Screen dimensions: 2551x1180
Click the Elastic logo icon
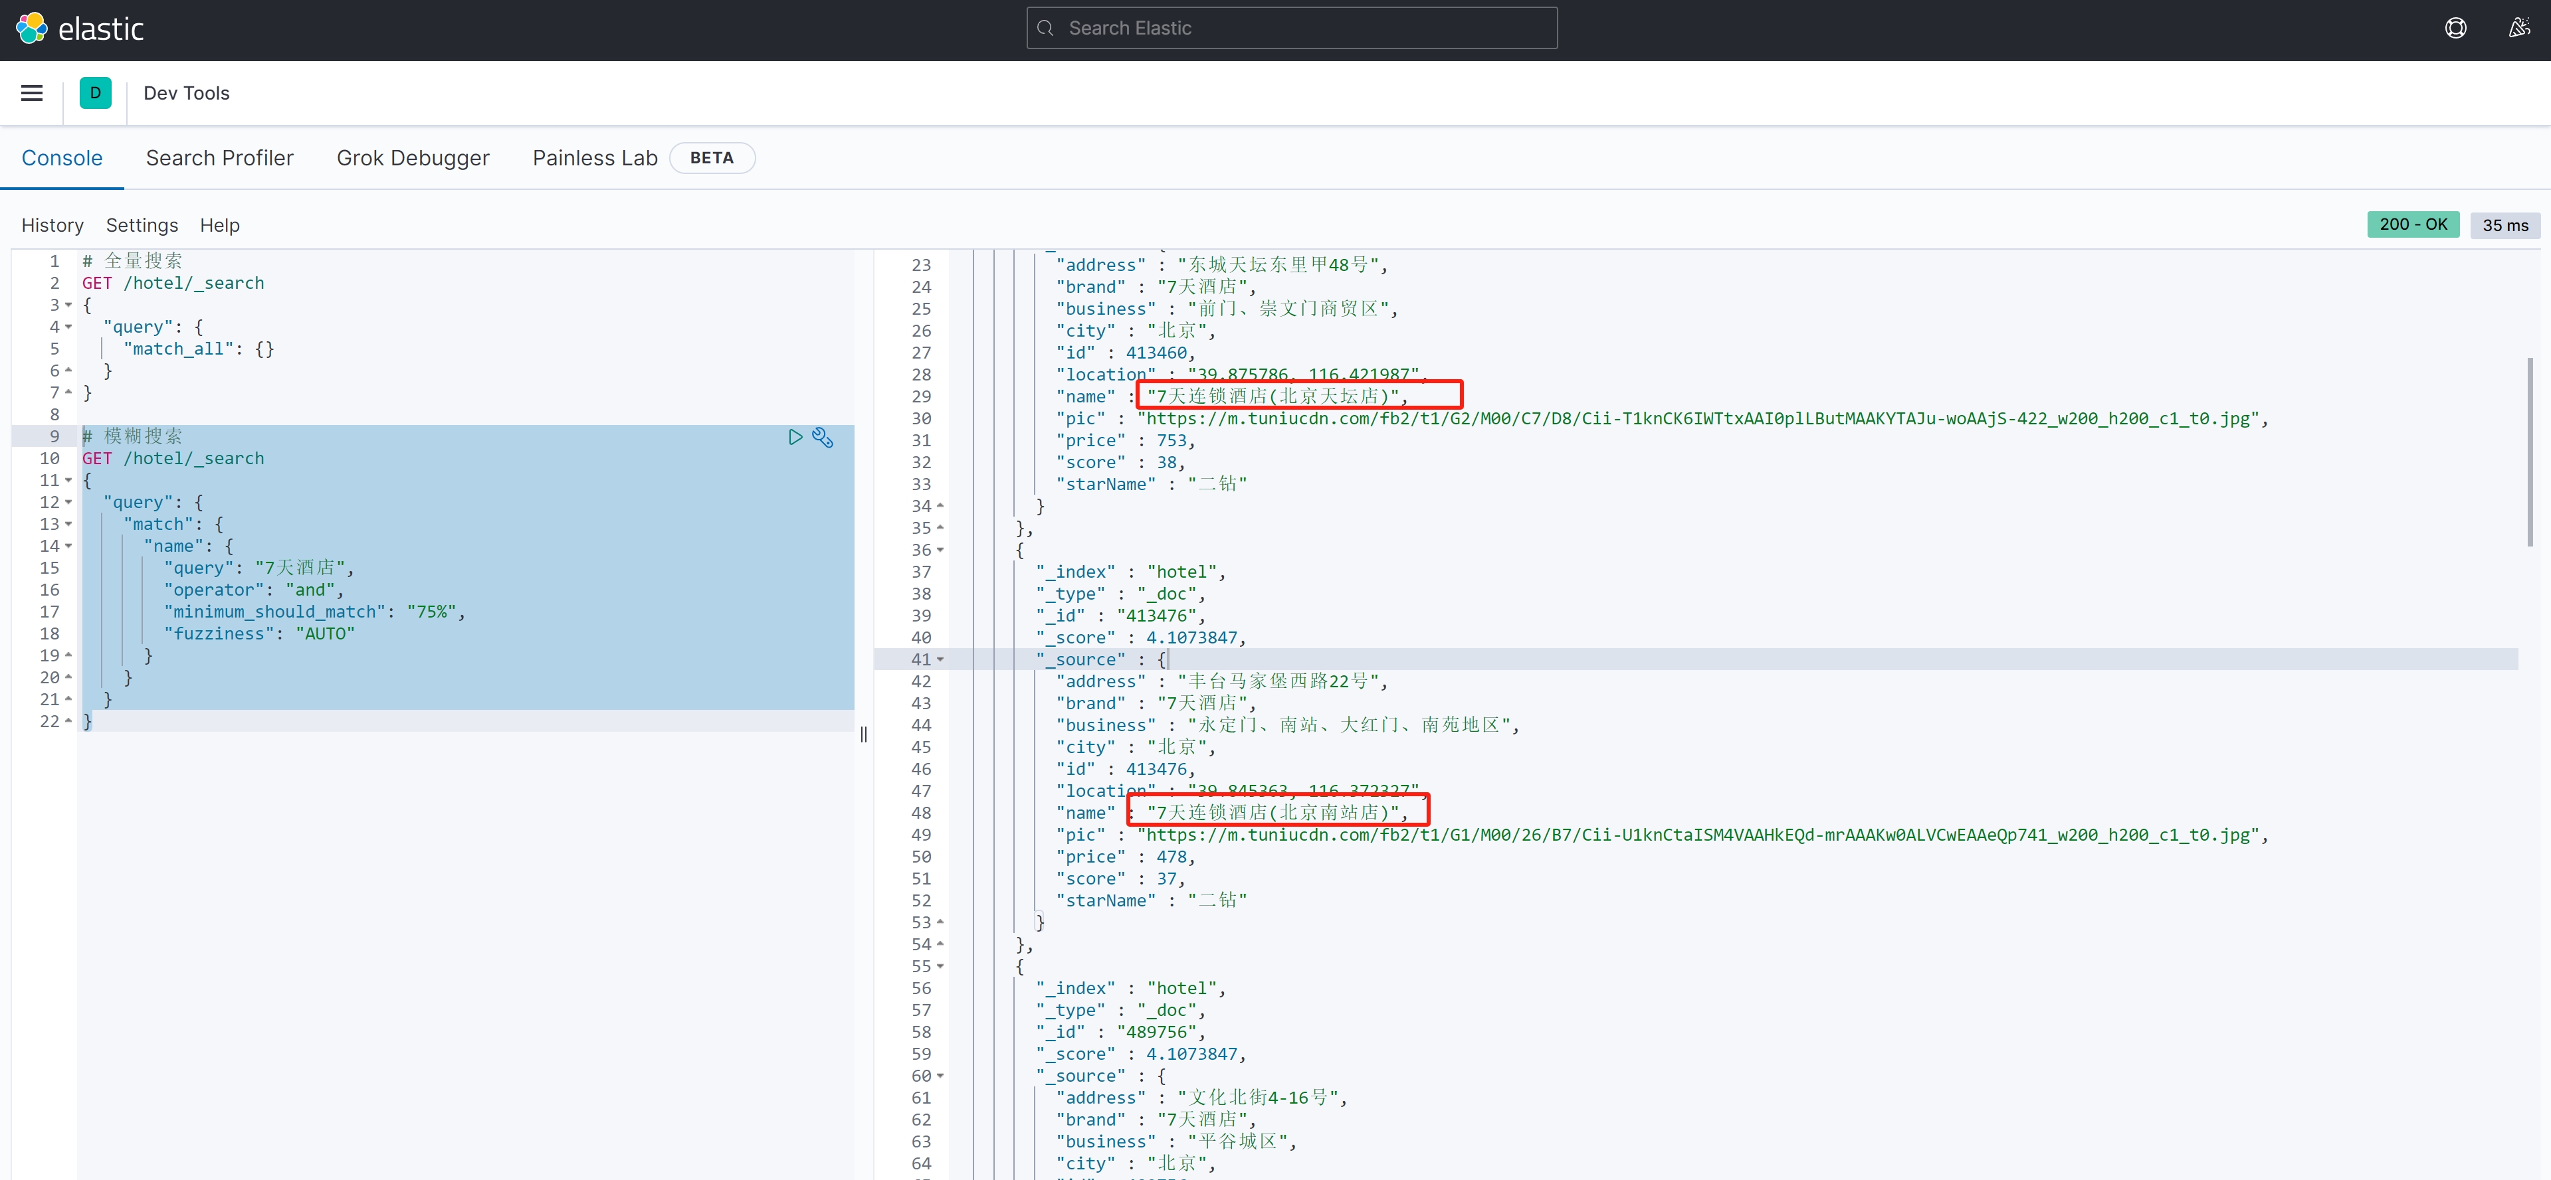[32, 28]
